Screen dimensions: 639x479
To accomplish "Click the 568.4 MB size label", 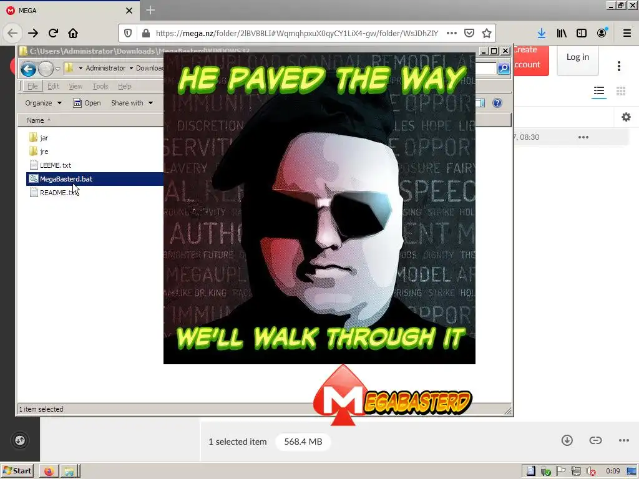I will pos(303,442).
